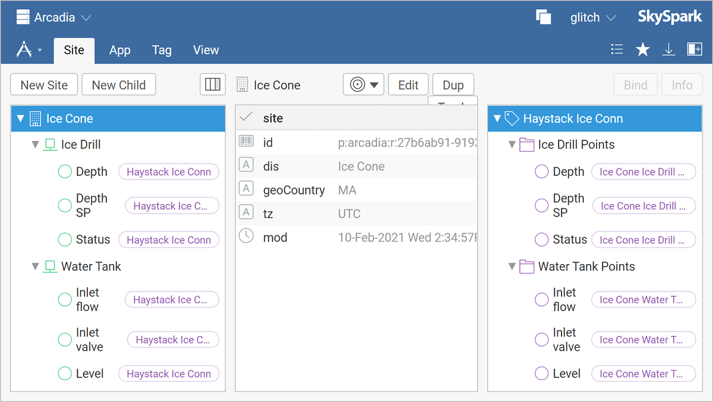
Task: Select the site marker tag row
Action: [x=356, y=118]
